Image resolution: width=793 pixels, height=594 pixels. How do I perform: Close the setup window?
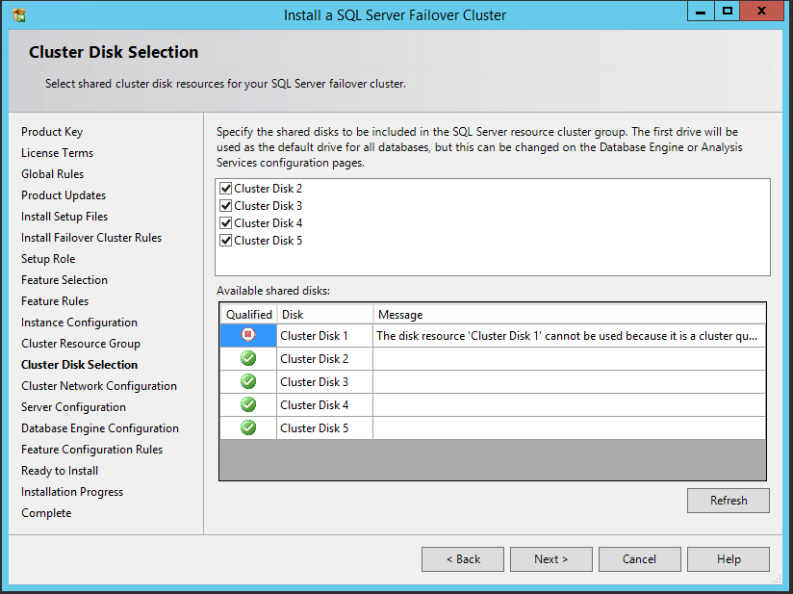761,12
